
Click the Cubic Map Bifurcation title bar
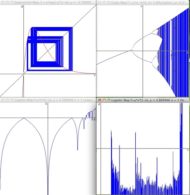tap(149, 3)
